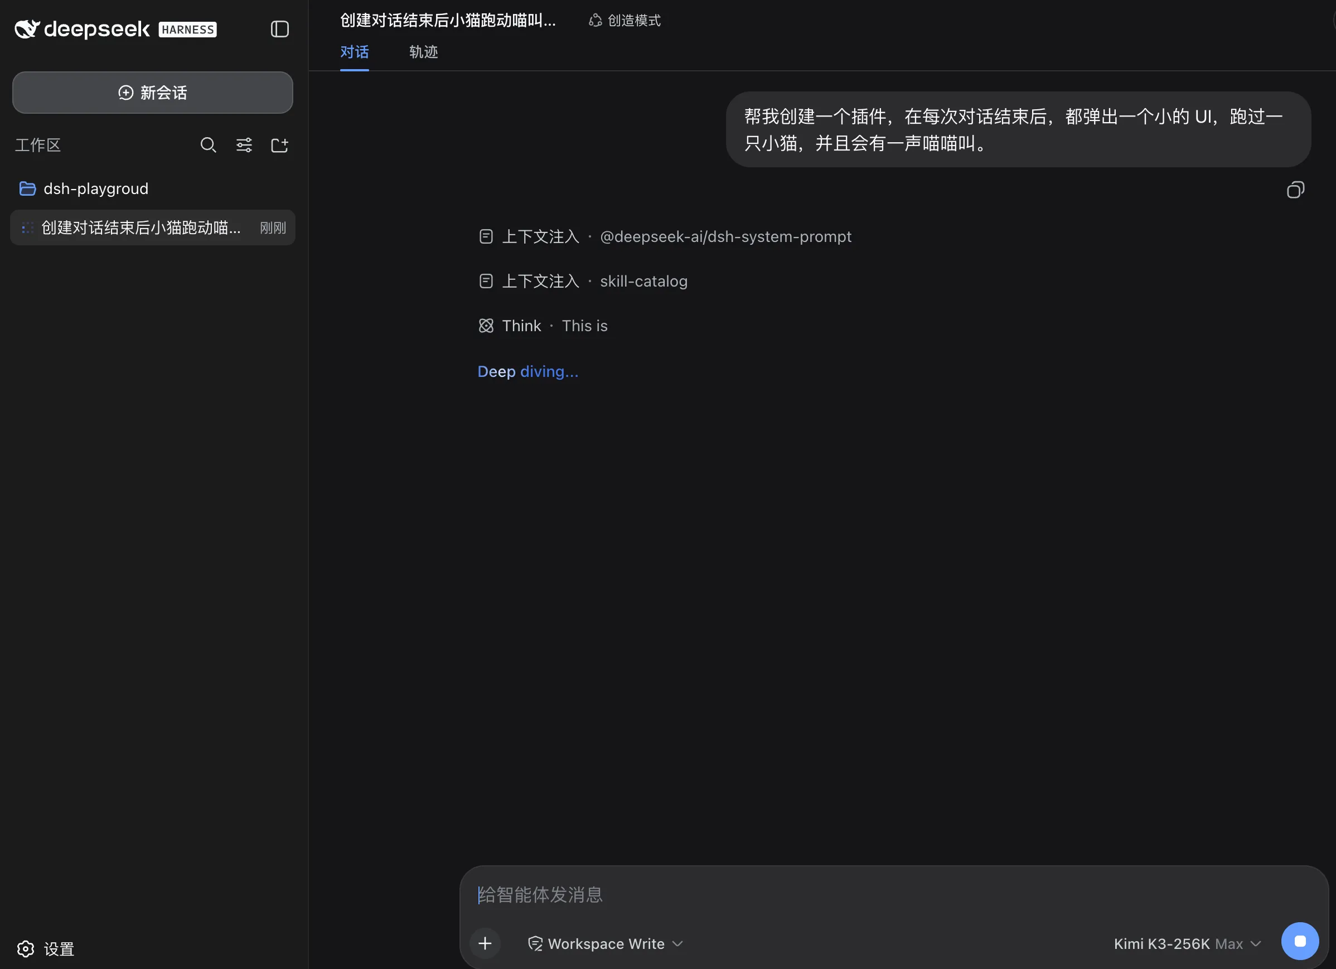Stop generation with the blue stop button
The width and height of the screenshot is (1336, 969).
pyautogui.click(x=1300, y=941)
